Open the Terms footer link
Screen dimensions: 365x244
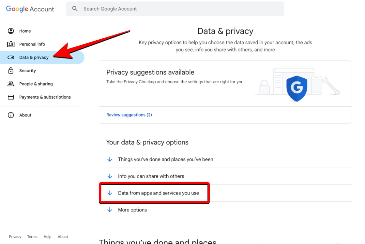(x=32, y=237)
